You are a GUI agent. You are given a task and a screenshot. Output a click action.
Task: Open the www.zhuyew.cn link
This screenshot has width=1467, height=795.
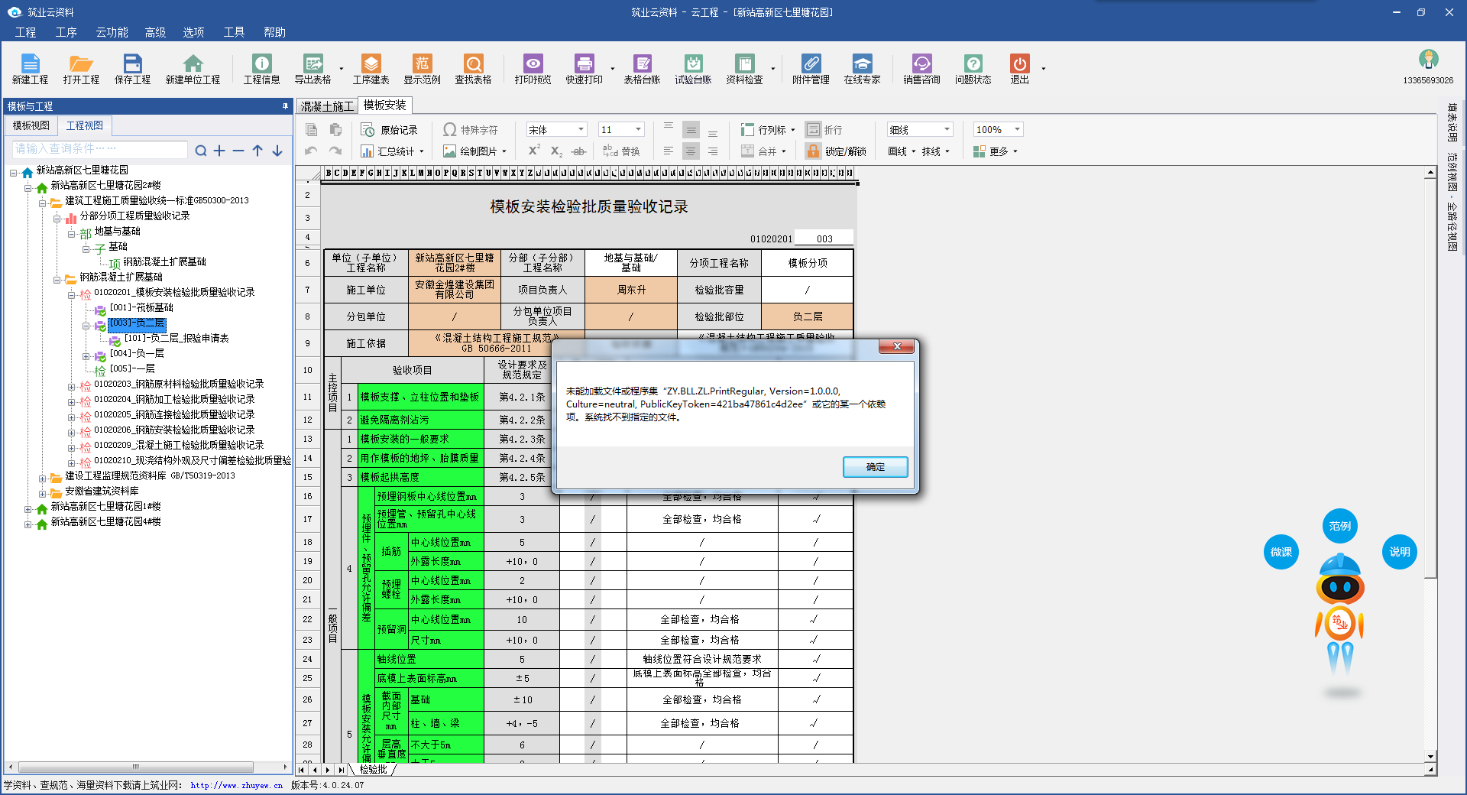(x=236, y=785)
